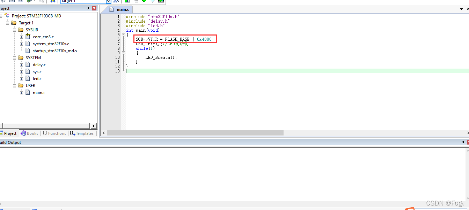Select core_cm3.c in project tree
Image resolution: width=469 pixels, height=210 pixels.
(x=43, y=37)
